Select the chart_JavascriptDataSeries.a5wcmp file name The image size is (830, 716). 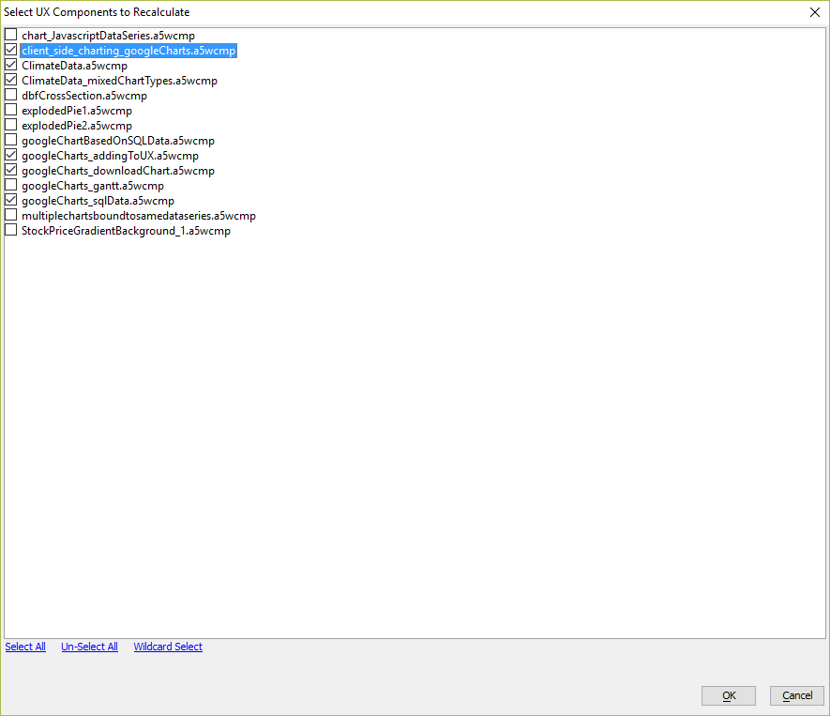click(x=108, y=36)
